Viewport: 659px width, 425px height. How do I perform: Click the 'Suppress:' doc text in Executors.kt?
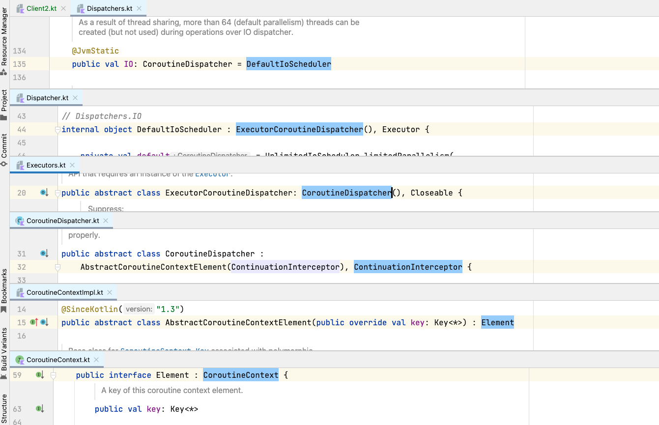(x=106, y=208)
